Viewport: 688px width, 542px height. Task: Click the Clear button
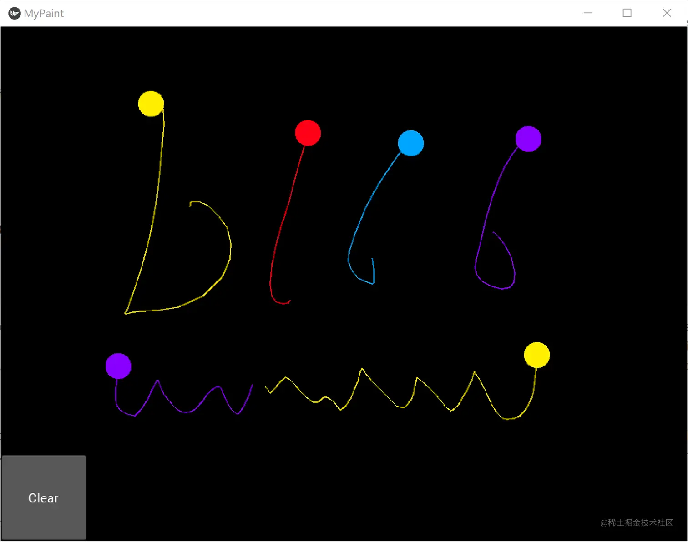[x=44, y=497]
